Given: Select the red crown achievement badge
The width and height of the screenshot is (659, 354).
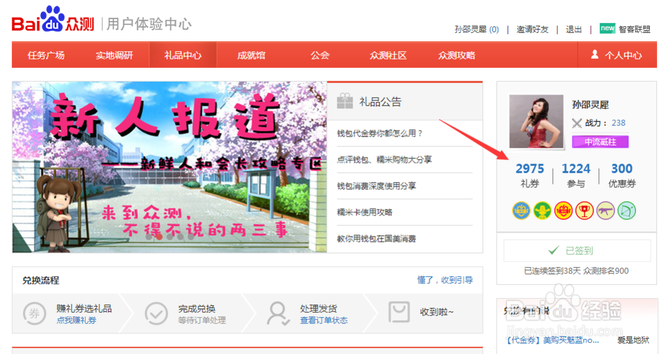Looking at the screenshot, I should tap(563, 210).
